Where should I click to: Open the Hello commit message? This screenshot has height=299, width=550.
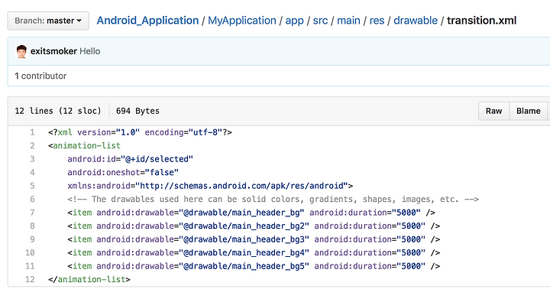[x=90, y=51]
